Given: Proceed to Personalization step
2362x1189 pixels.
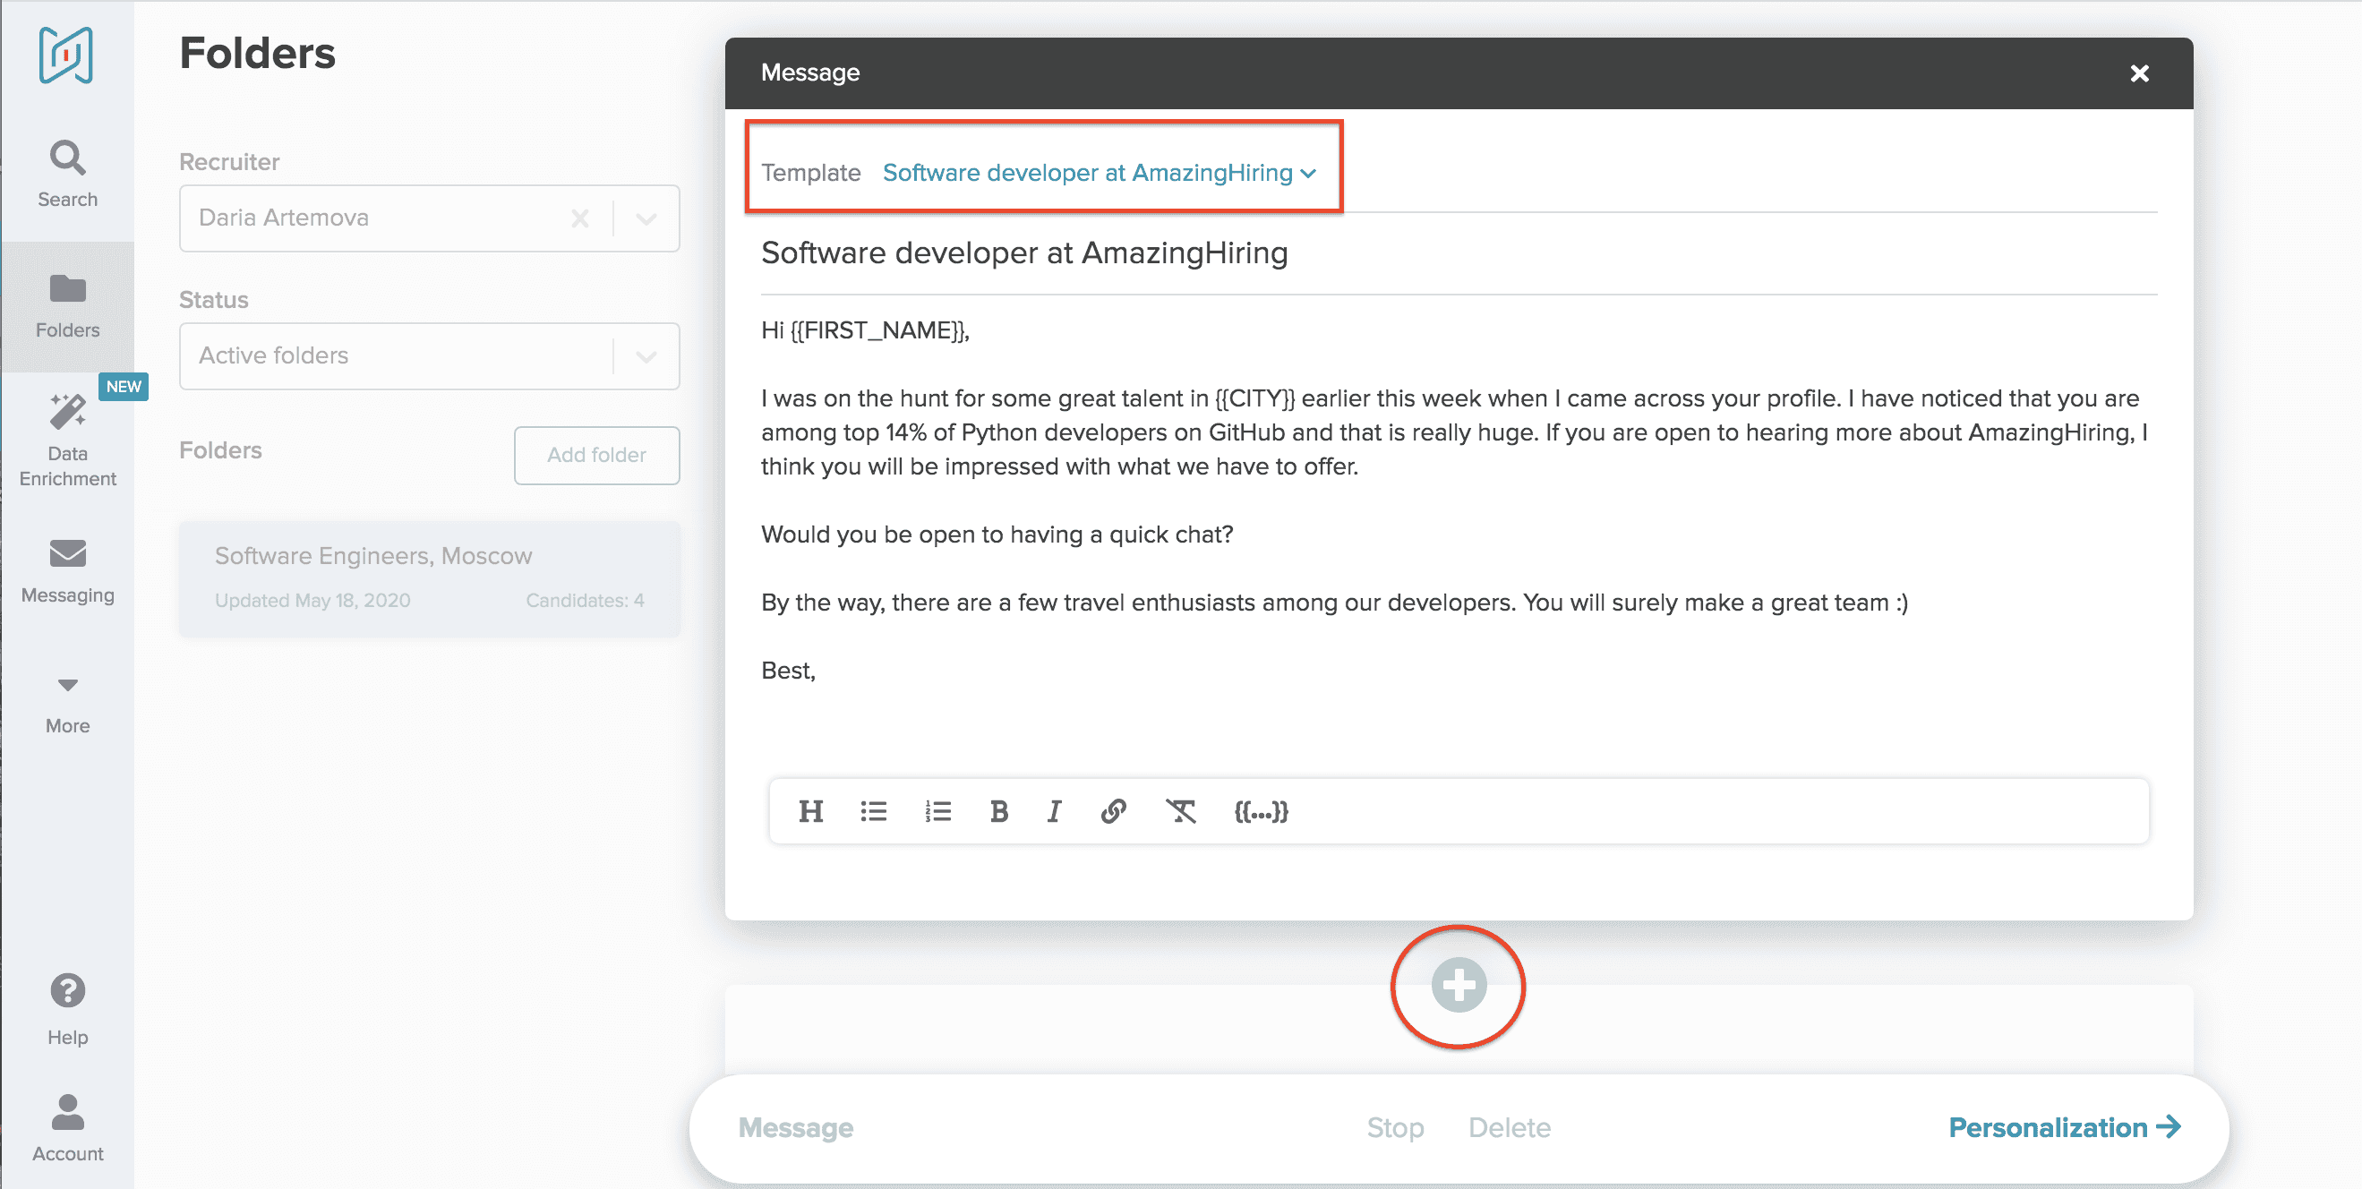Looking at the screenshot, I should [2063, 1126].
